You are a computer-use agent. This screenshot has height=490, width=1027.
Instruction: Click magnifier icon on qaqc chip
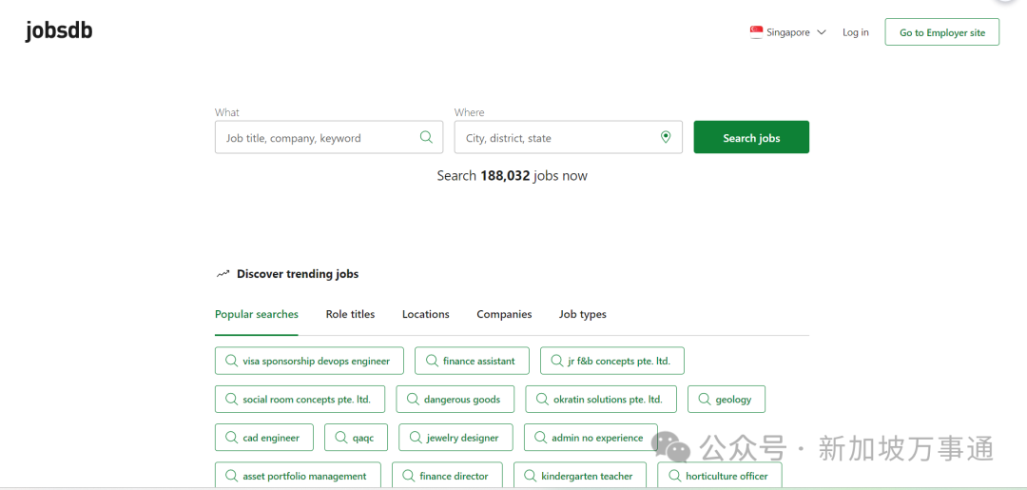(340, 438)
